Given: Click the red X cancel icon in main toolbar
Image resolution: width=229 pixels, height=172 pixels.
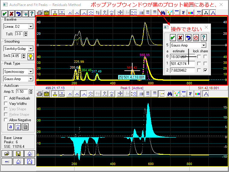Looking at the screenshot, I should click(12, 13).
